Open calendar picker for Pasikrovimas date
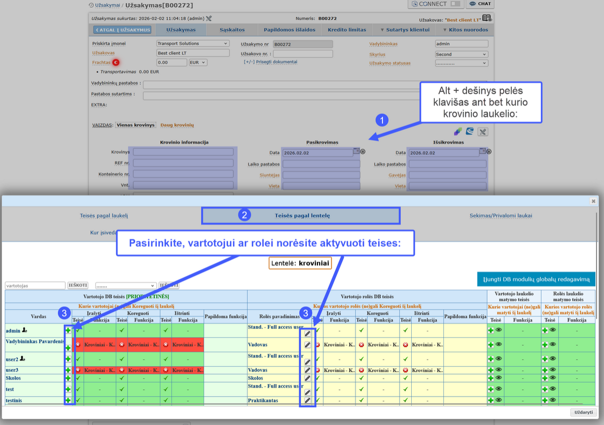604x425 pixels. (356, 151)
